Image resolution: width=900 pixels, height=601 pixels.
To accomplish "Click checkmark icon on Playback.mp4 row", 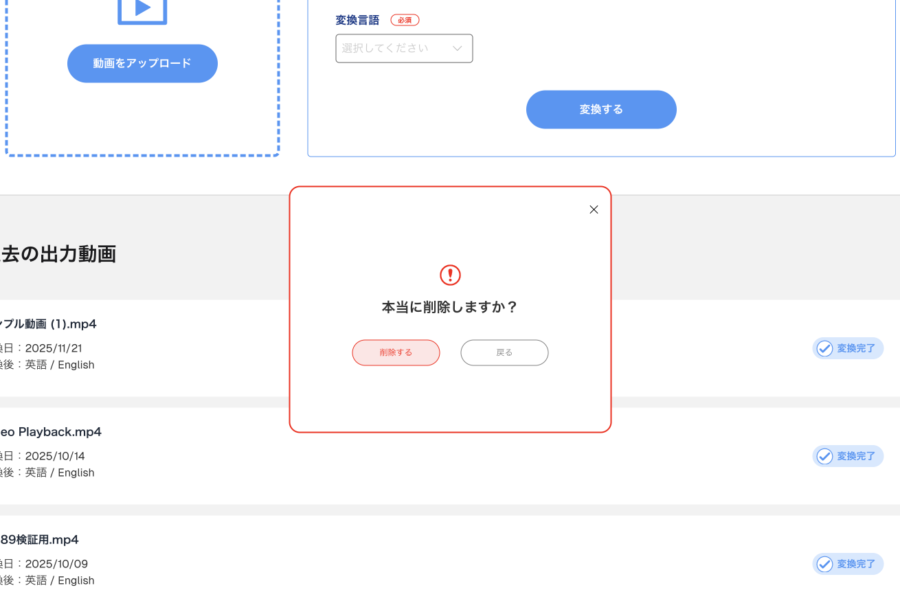I will coord(824,456).
